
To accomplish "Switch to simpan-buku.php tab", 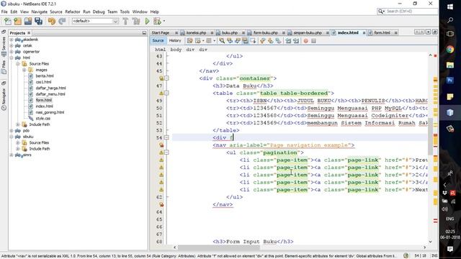I will click(308, 32).
